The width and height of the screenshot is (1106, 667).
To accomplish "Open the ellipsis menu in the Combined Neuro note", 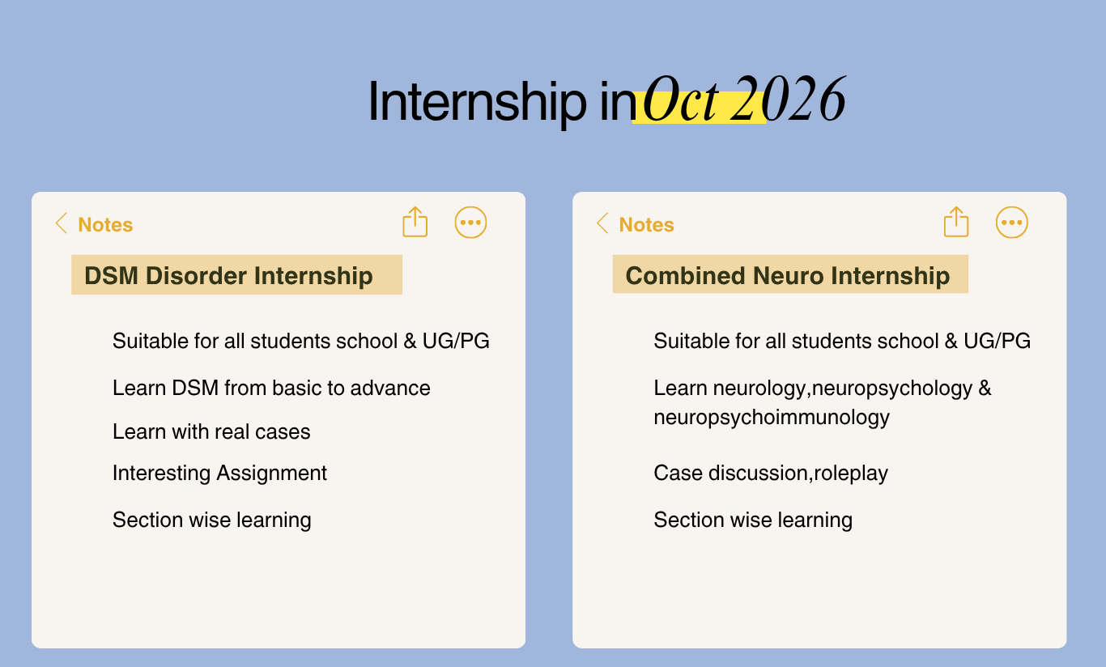I will 1011,222.
